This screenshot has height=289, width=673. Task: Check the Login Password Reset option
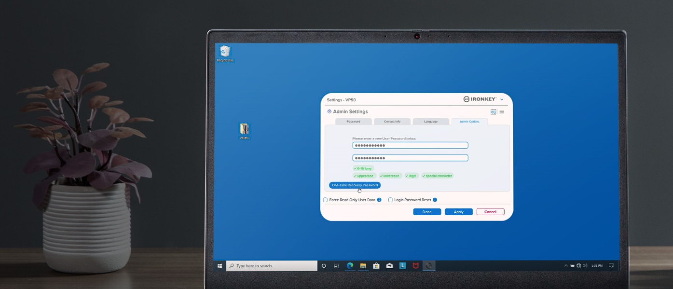(390, 200)
